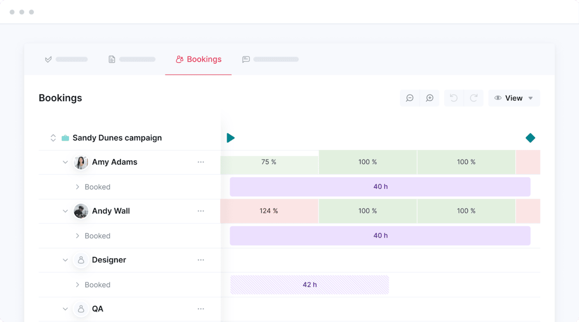Zoom out on the booking timeline

click(410, 98)
